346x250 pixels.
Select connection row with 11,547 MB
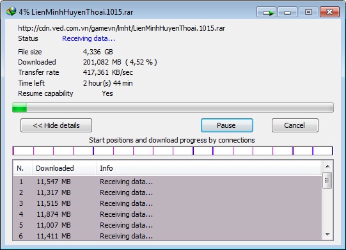tap(167, 182)
